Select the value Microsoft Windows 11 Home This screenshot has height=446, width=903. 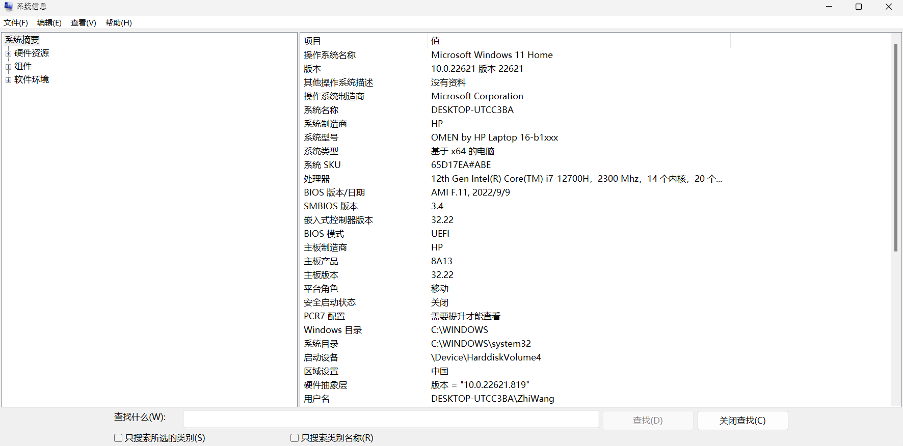(492, 55)
